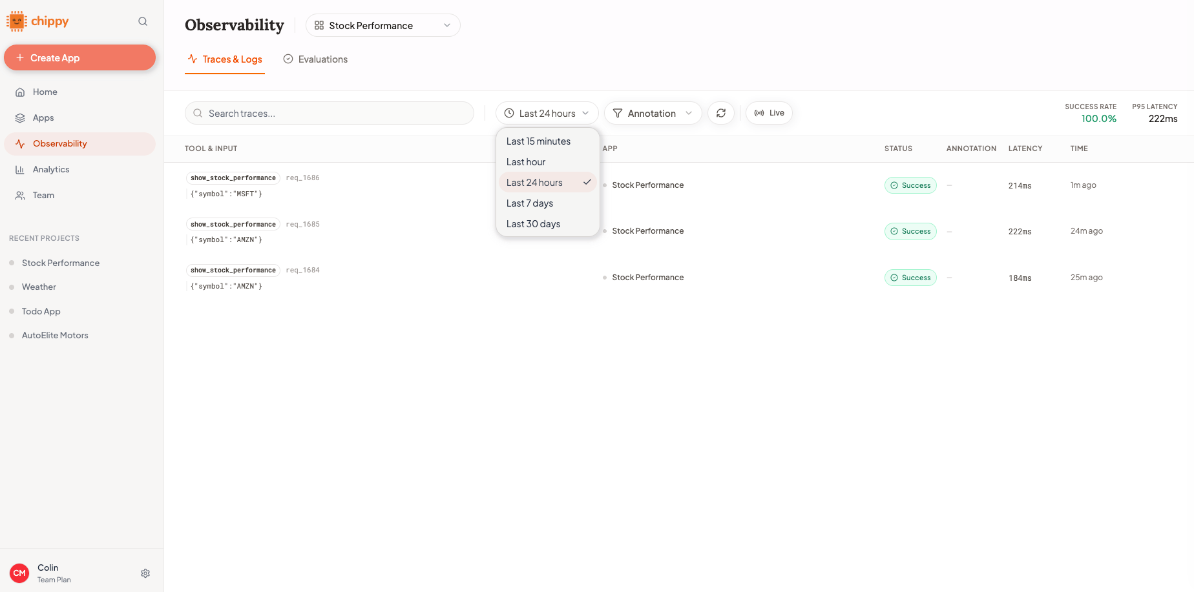The width and height of the screenshot is (1194, 592).
Task: Open the sidebar search icon
Action: pyautogui.click(x=143, y=21)
